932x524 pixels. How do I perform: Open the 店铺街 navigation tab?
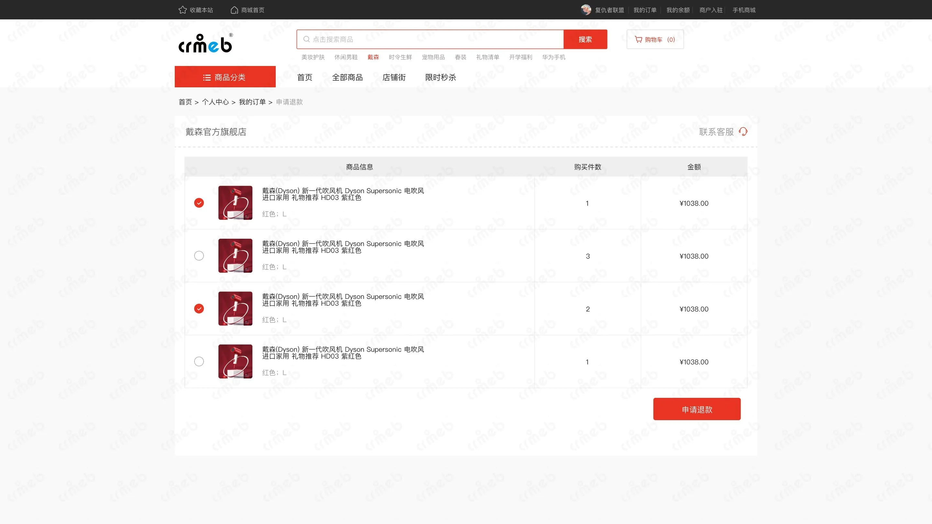coord(394,77)
